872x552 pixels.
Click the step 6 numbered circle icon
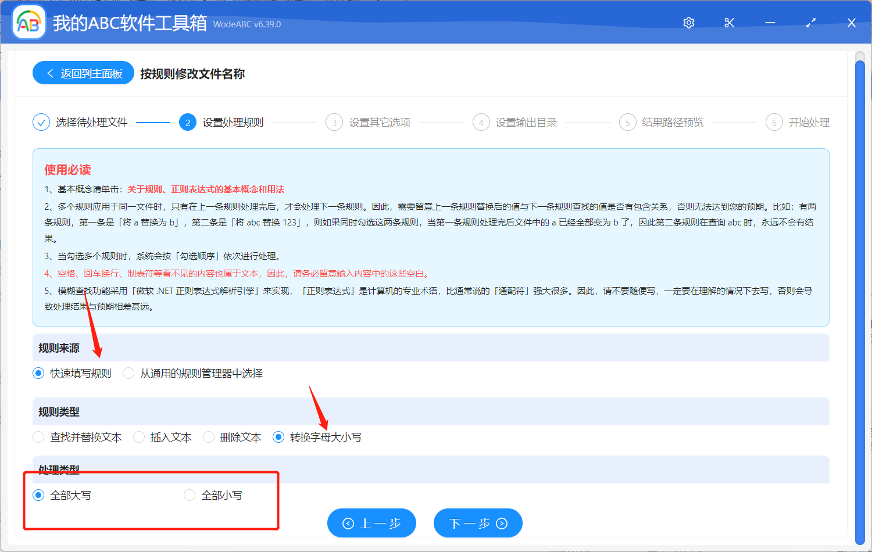pos(774,123)
